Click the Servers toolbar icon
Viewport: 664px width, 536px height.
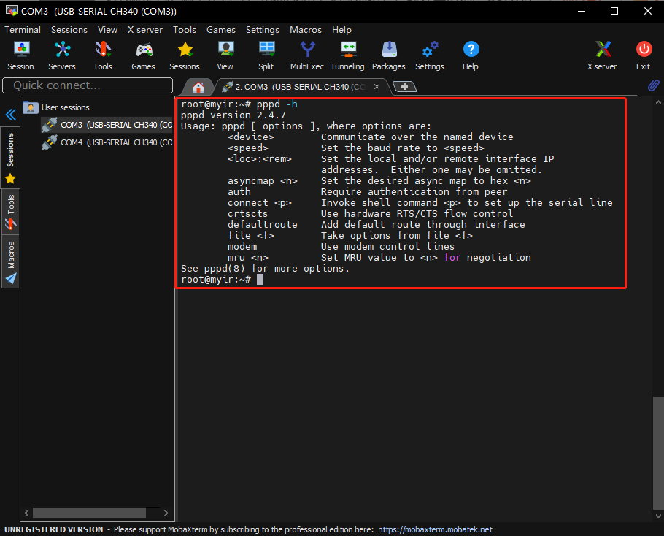(62, 55)
